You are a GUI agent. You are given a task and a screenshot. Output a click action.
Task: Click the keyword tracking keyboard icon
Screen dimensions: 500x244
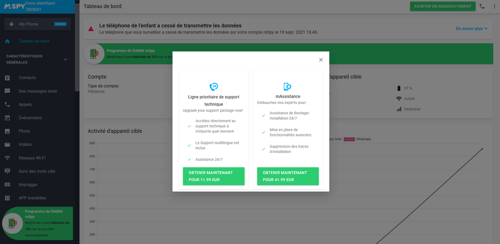[7, 171]
